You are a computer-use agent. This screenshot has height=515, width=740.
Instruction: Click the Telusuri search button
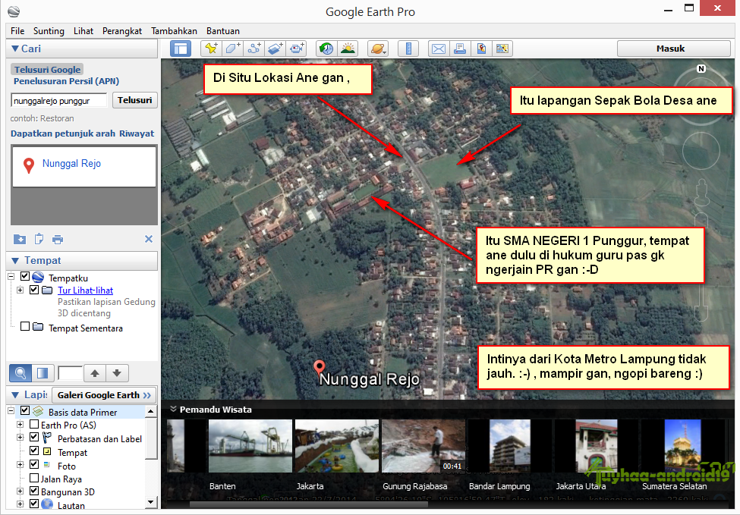click(x=135, y=100)
